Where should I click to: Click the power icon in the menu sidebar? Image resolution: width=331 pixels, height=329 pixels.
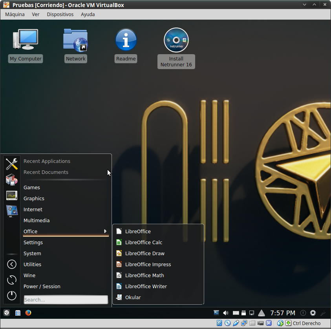(x=12, y=295)
